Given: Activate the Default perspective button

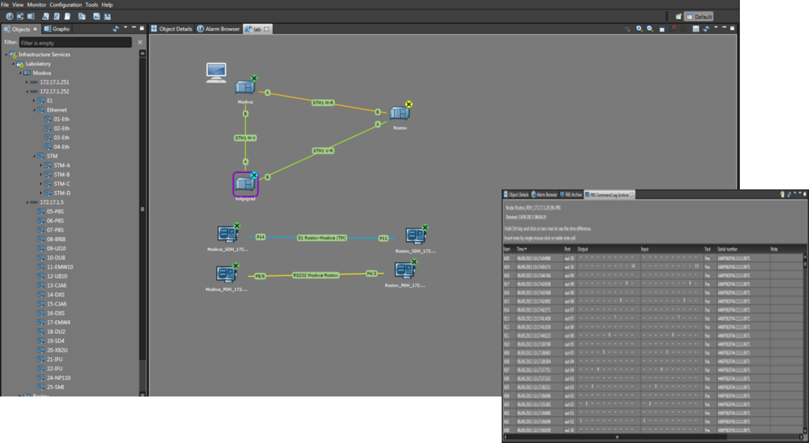Looking at the screenshot, I should click(x=698, y=17).
